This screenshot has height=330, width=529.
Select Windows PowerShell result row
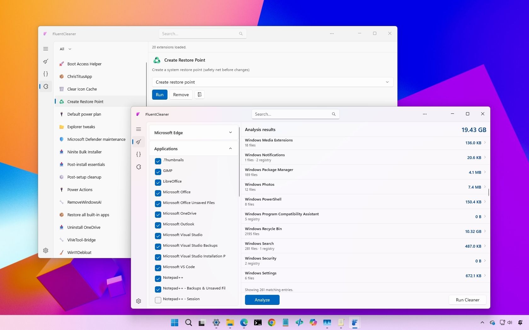tap(366, 201)
